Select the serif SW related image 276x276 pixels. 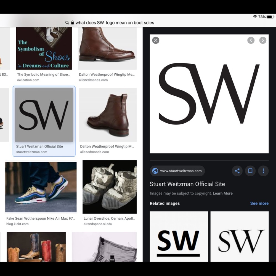[240, 237]
